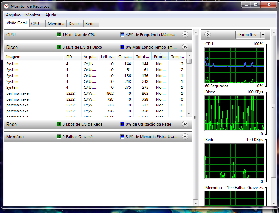Click the 31% de Memória Física label
The image size is (279, 213).
pos(152,137)
